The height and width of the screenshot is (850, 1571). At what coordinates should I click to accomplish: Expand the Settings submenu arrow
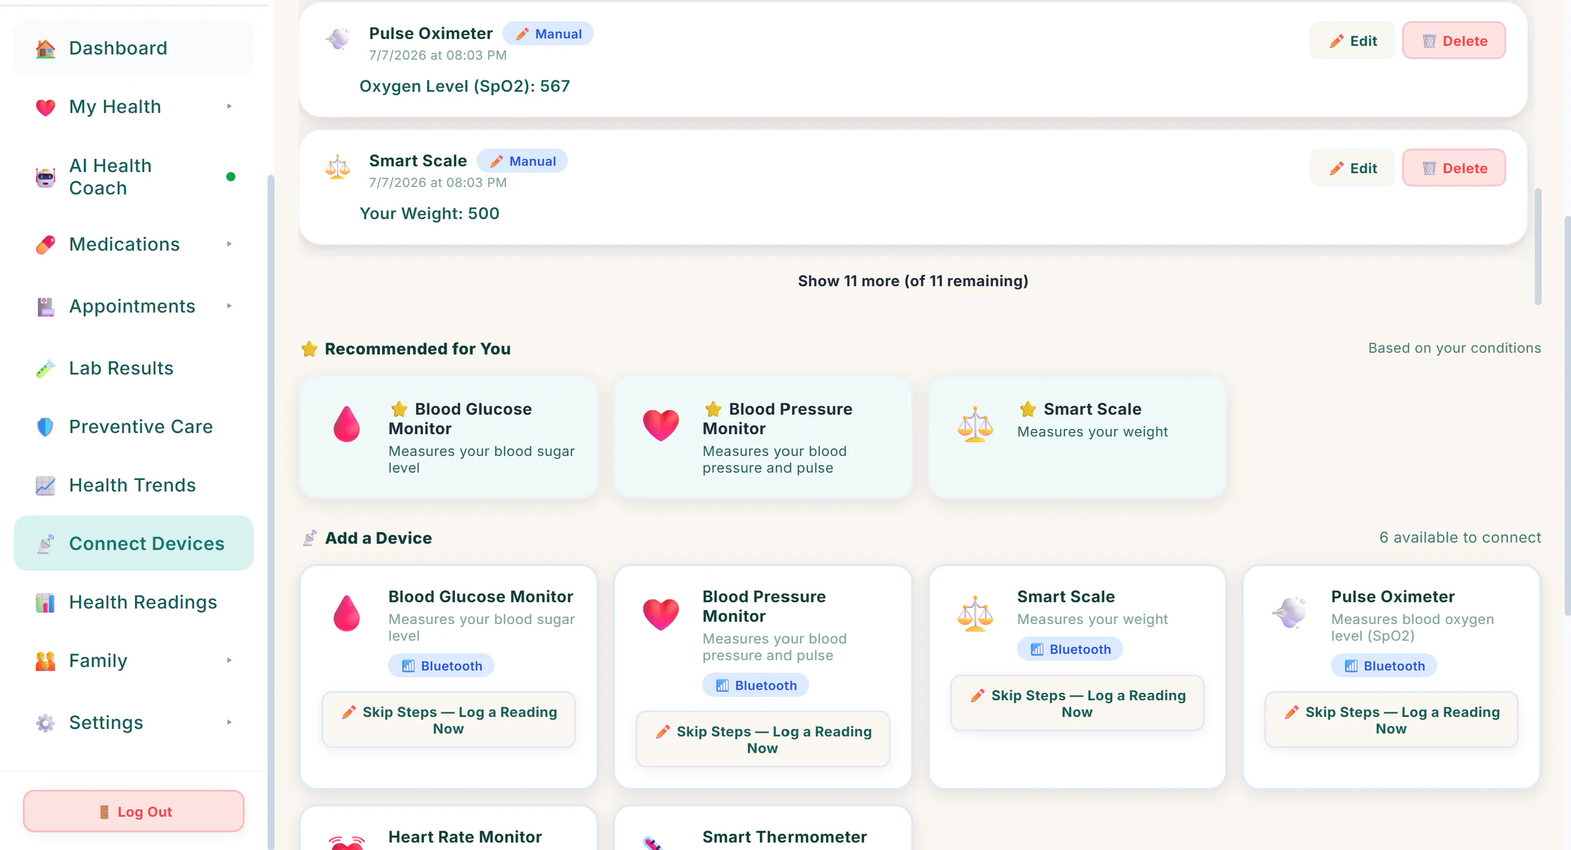[x=229, y=723]
